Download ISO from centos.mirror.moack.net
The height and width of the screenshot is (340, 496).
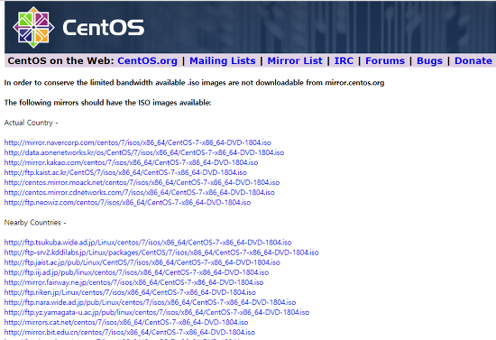tap(142, 182)
